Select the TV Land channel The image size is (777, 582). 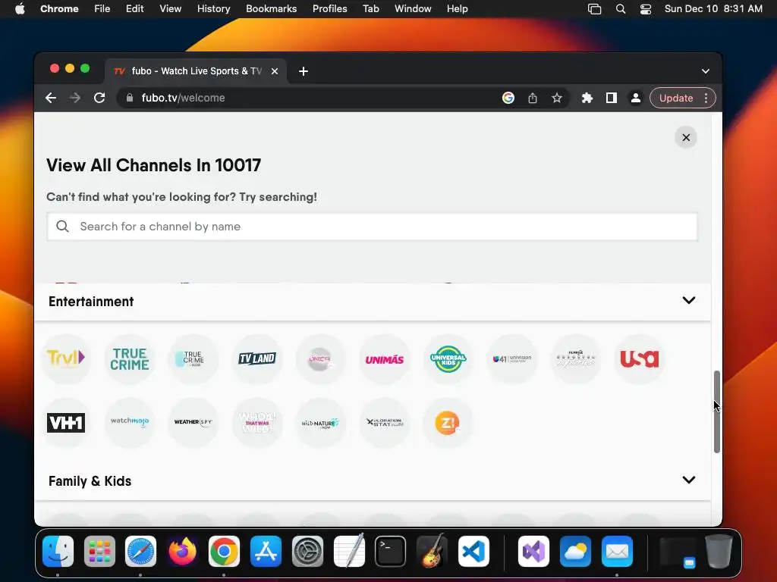pyautogui.click(x=257, y=358)
